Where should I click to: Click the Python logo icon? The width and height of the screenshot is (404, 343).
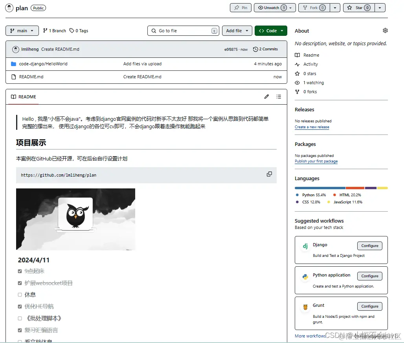pyautogui.click(x=305, y=277)
